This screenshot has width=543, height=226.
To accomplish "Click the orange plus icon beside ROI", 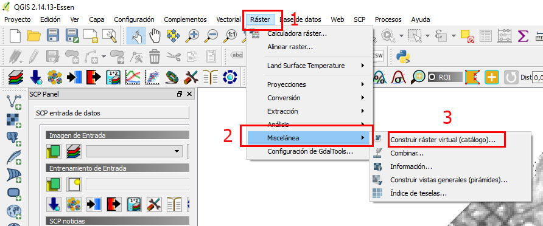I will point(491,77).
